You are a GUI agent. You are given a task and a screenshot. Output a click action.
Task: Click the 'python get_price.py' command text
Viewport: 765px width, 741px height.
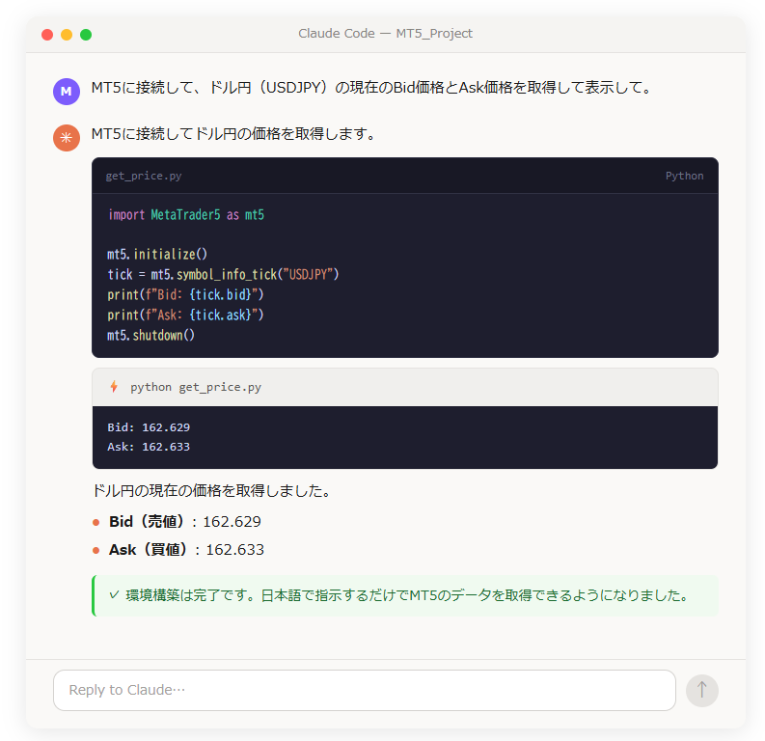[196, 387]
